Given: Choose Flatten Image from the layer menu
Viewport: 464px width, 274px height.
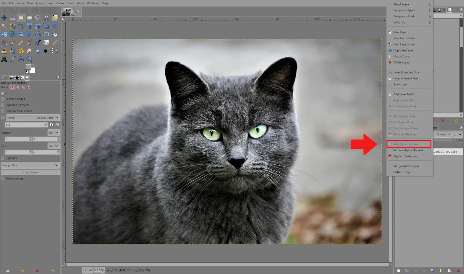Looking at the screenshot, I should click(402, 172).
